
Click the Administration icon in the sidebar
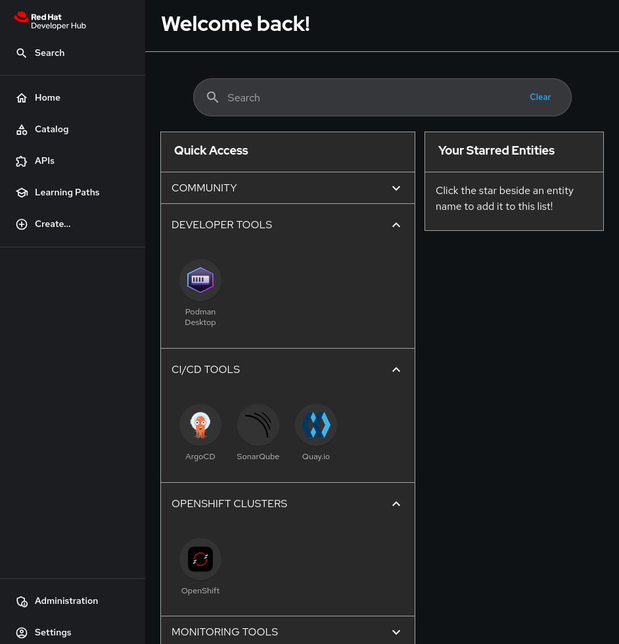(22, 601)
